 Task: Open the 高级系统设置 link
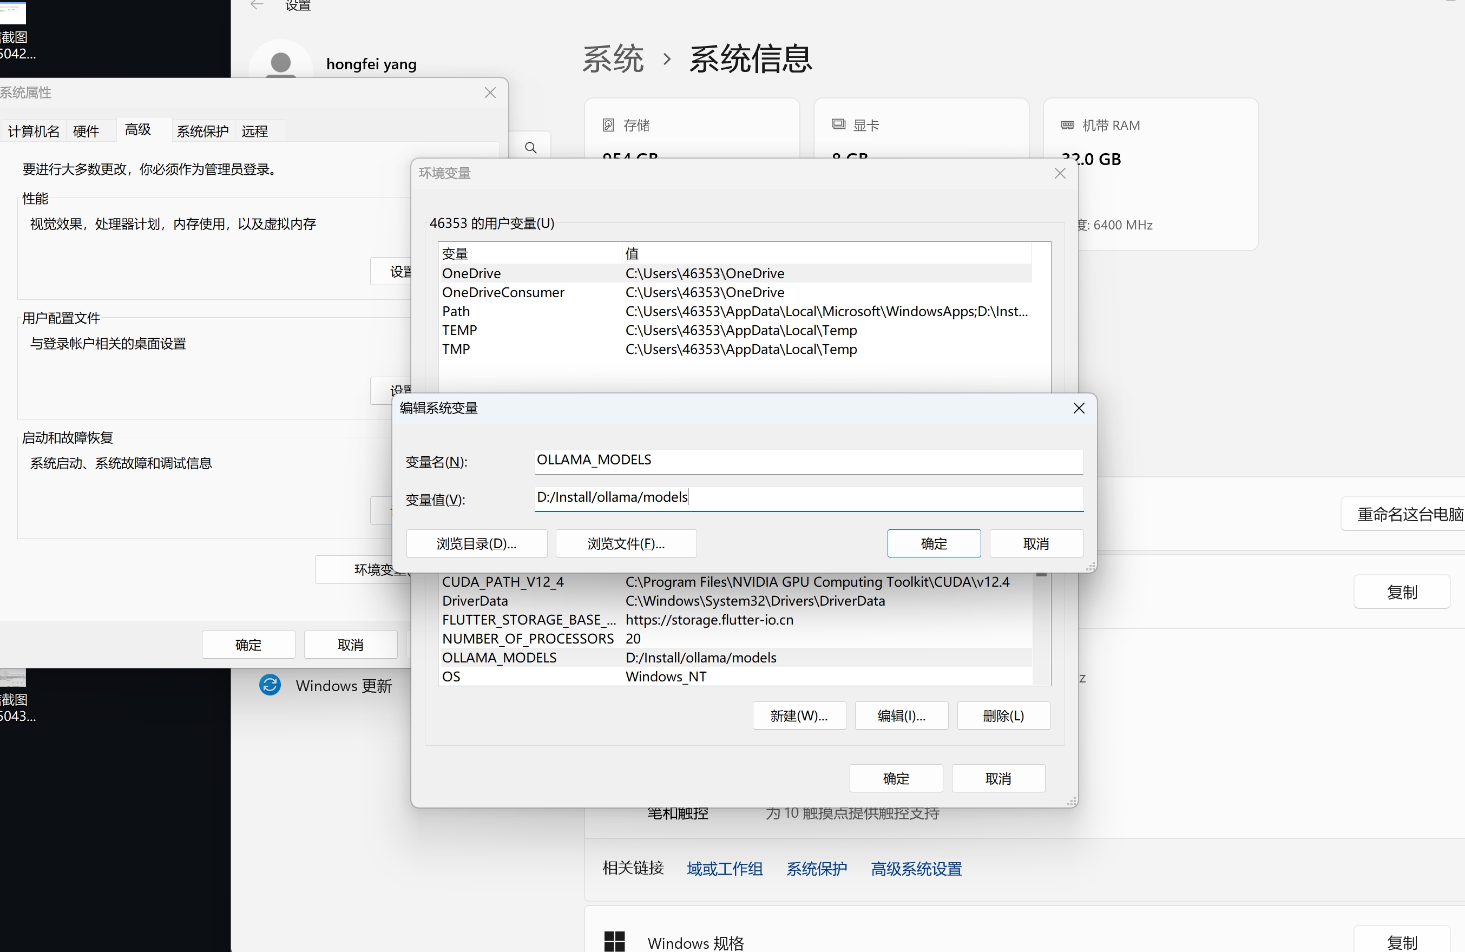click(916, 868)
